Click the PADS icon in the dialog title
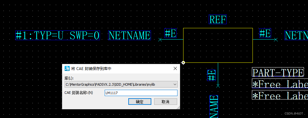This screenshot has width=308, height=118. 67,68
